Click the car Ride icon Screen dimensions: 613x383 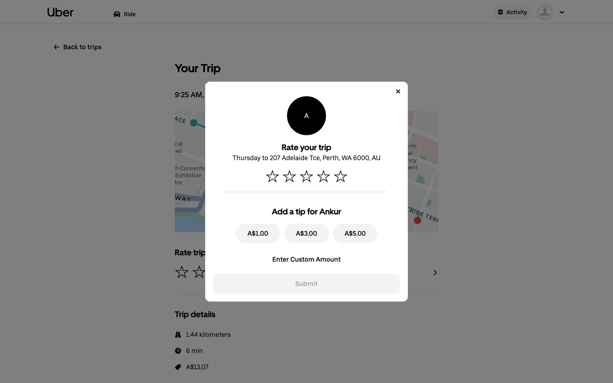pos(117,14)
